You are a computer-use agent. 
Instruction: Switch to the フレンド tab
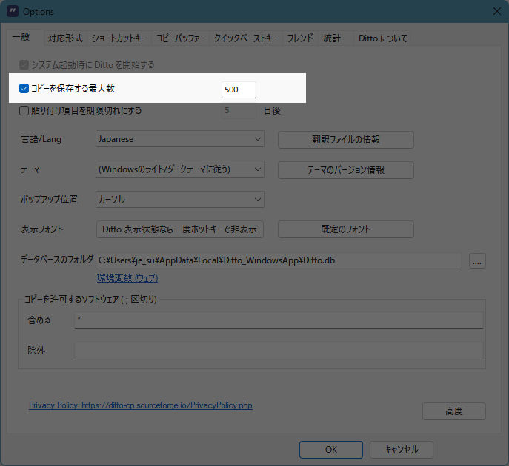(300, 38)
